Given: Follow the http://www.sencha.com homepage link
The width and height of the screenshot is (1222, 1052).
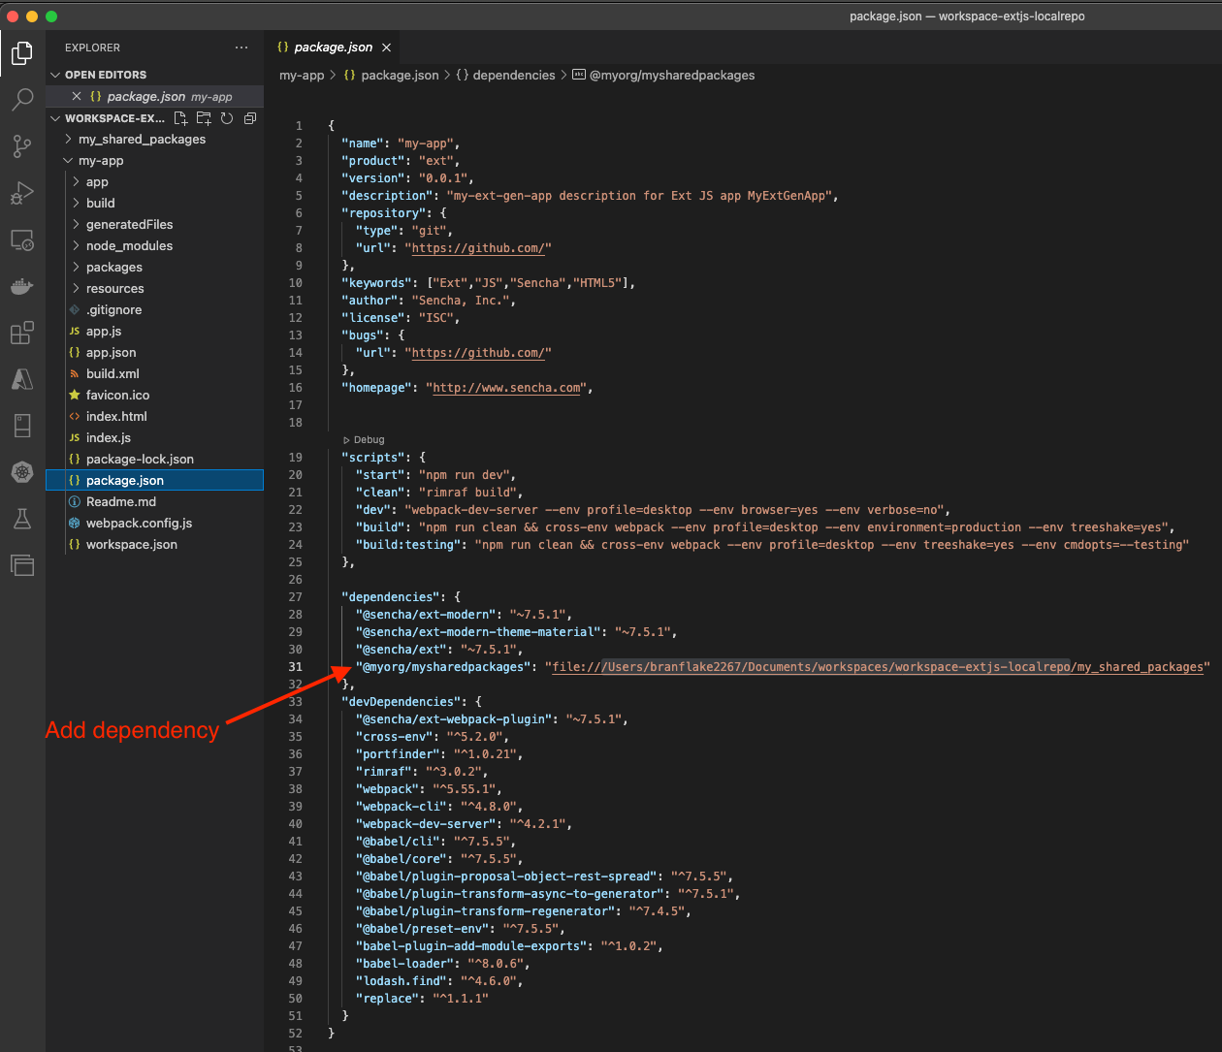Looking at the screenshot, I should click(x=506, y=388).
